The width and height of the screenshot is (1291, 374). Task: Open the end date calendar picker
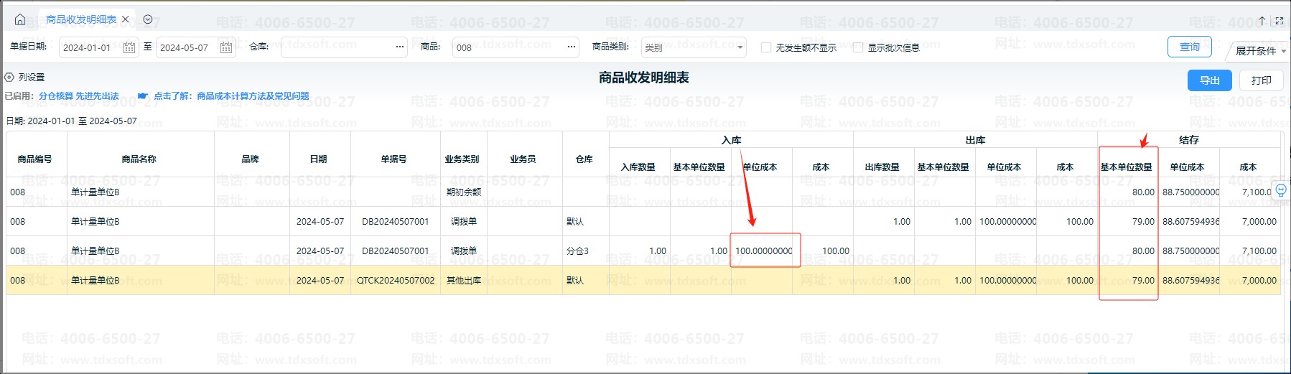coord(225,47)
